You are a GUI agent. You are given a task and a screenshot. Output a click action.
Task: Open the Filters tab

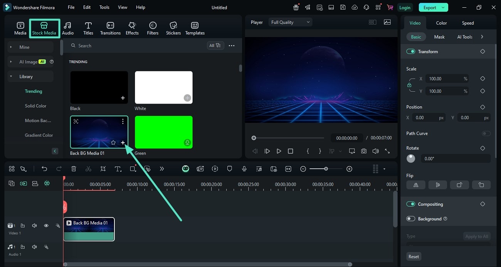[153, 29]
